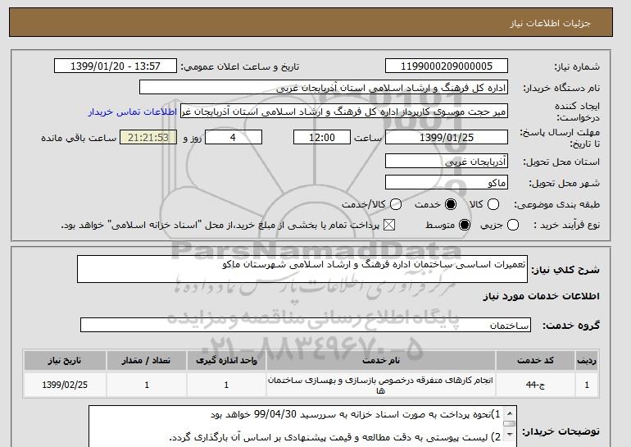Click delivery province field آذربایجان غربی
Viewport: 631px width, 447px height.
pos(447,161)
